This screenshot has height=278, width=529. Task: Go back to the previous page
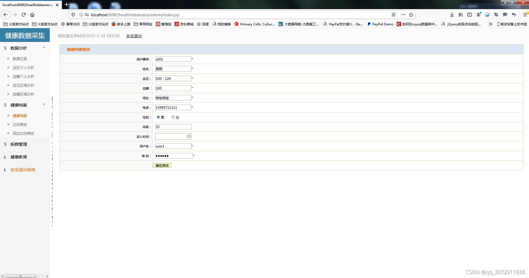tap(6, 15)
